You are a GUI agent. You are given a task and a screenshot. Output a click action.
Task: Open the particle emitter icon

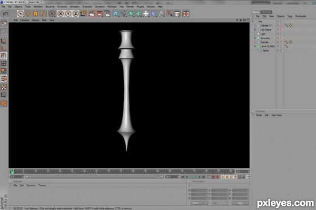(161, 14)
